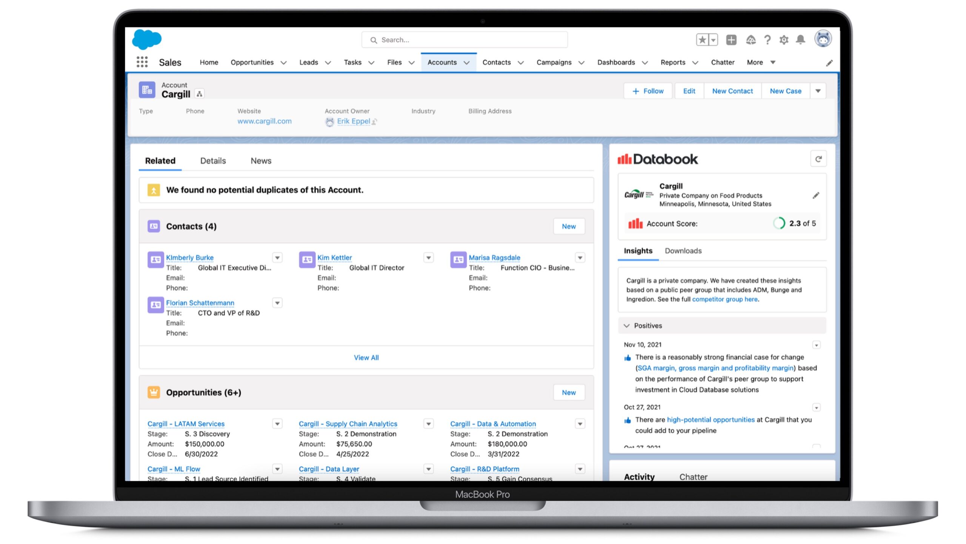
Task: Switch to the Details tab
Action: click(x=213, y=161)
